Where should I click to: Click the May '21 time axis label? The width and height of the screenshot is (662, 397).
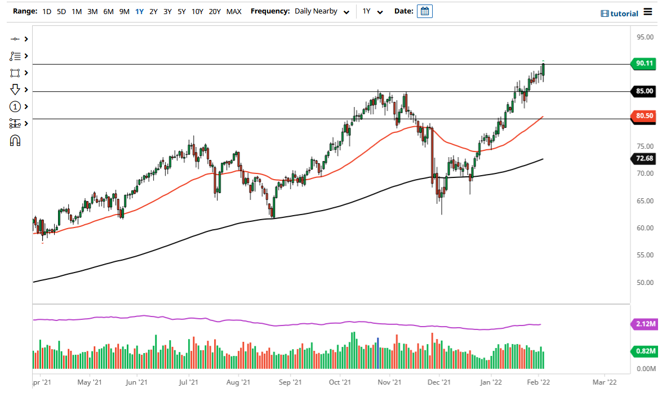pos(90,382)
